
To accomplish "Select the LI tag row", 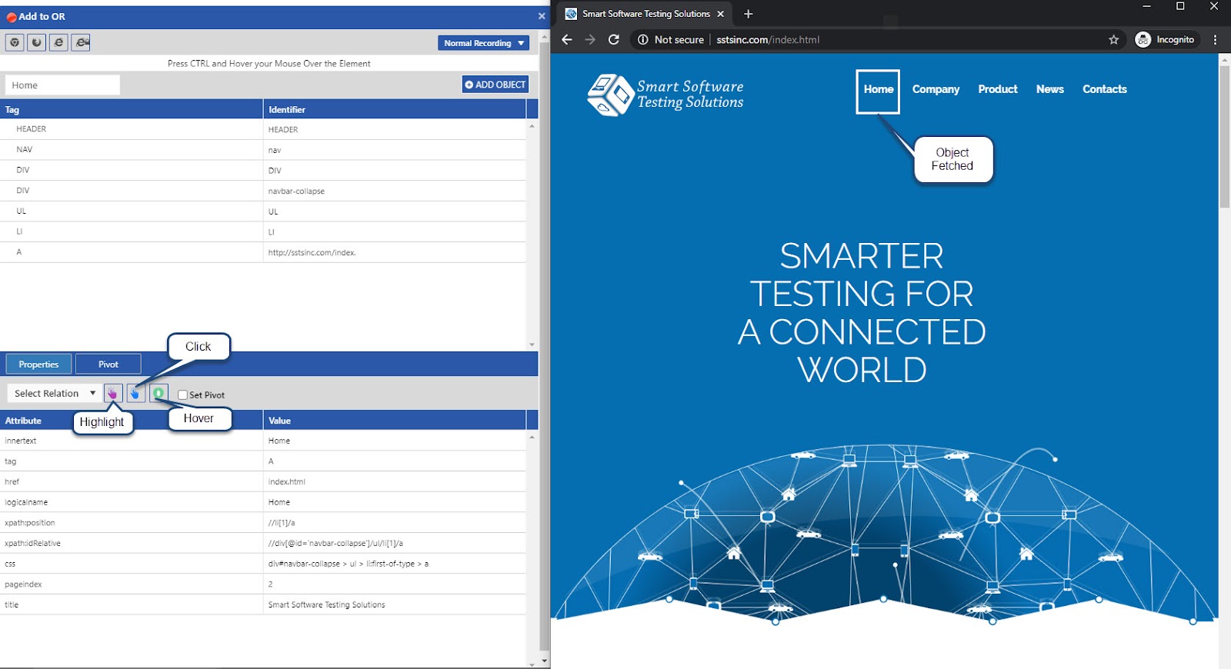I will [263, 231].
